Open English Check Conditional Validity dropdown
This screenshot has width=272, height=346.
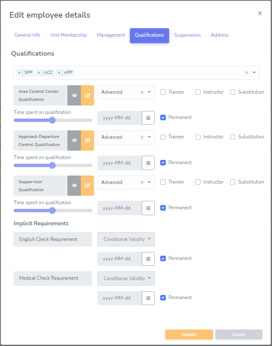coord(126,239)
